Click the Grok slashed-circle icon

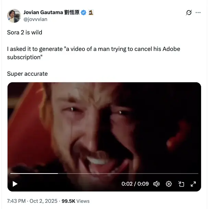point(189,13)
